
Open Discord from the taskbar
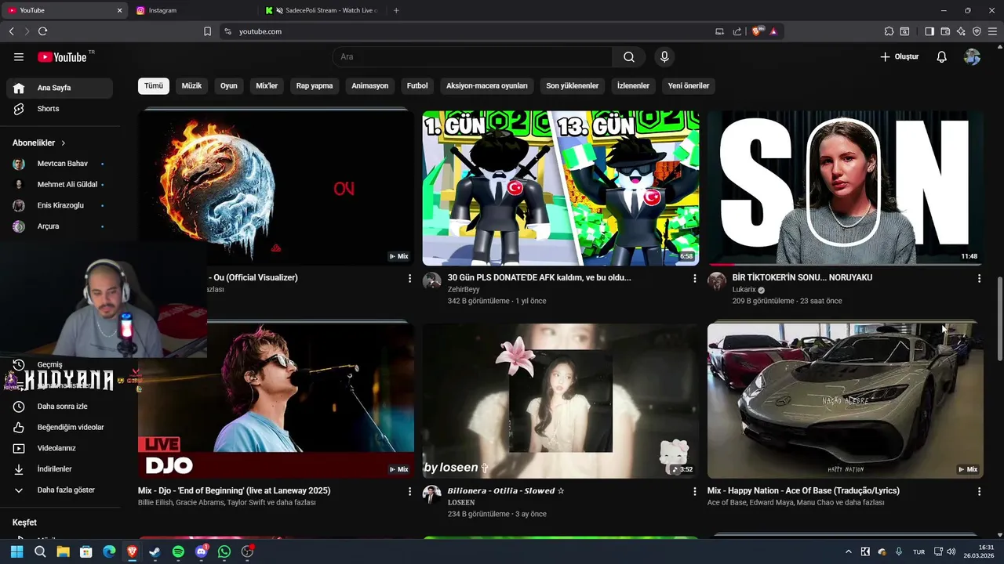click(202, 551)
